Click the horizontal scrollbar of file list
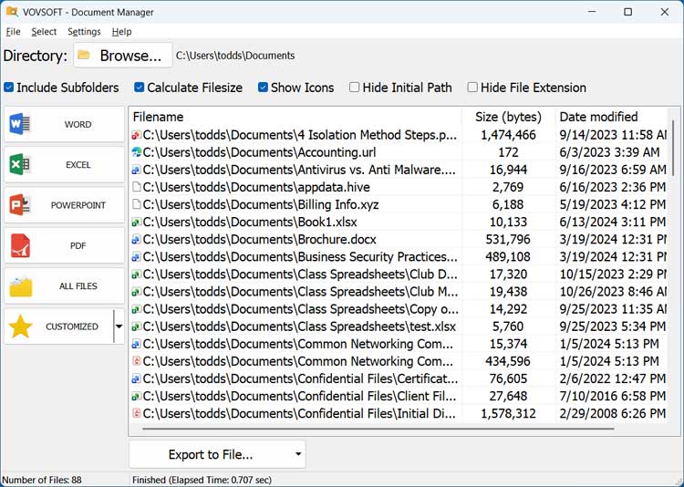Viewport: 684px width, 487px height. tap(378, 429)
